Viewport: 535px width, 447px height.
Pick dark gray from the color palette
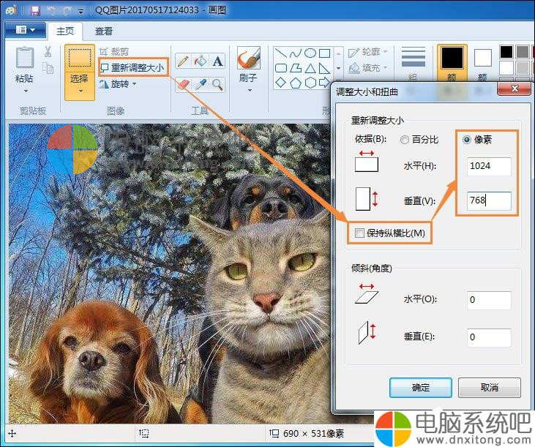[x=523, y=52]
